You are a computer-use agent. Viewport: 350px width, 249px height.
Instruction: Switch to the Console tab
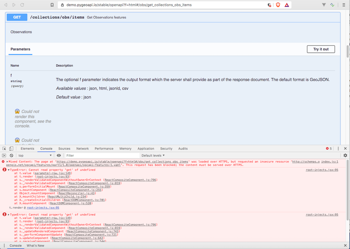(46, 149)
